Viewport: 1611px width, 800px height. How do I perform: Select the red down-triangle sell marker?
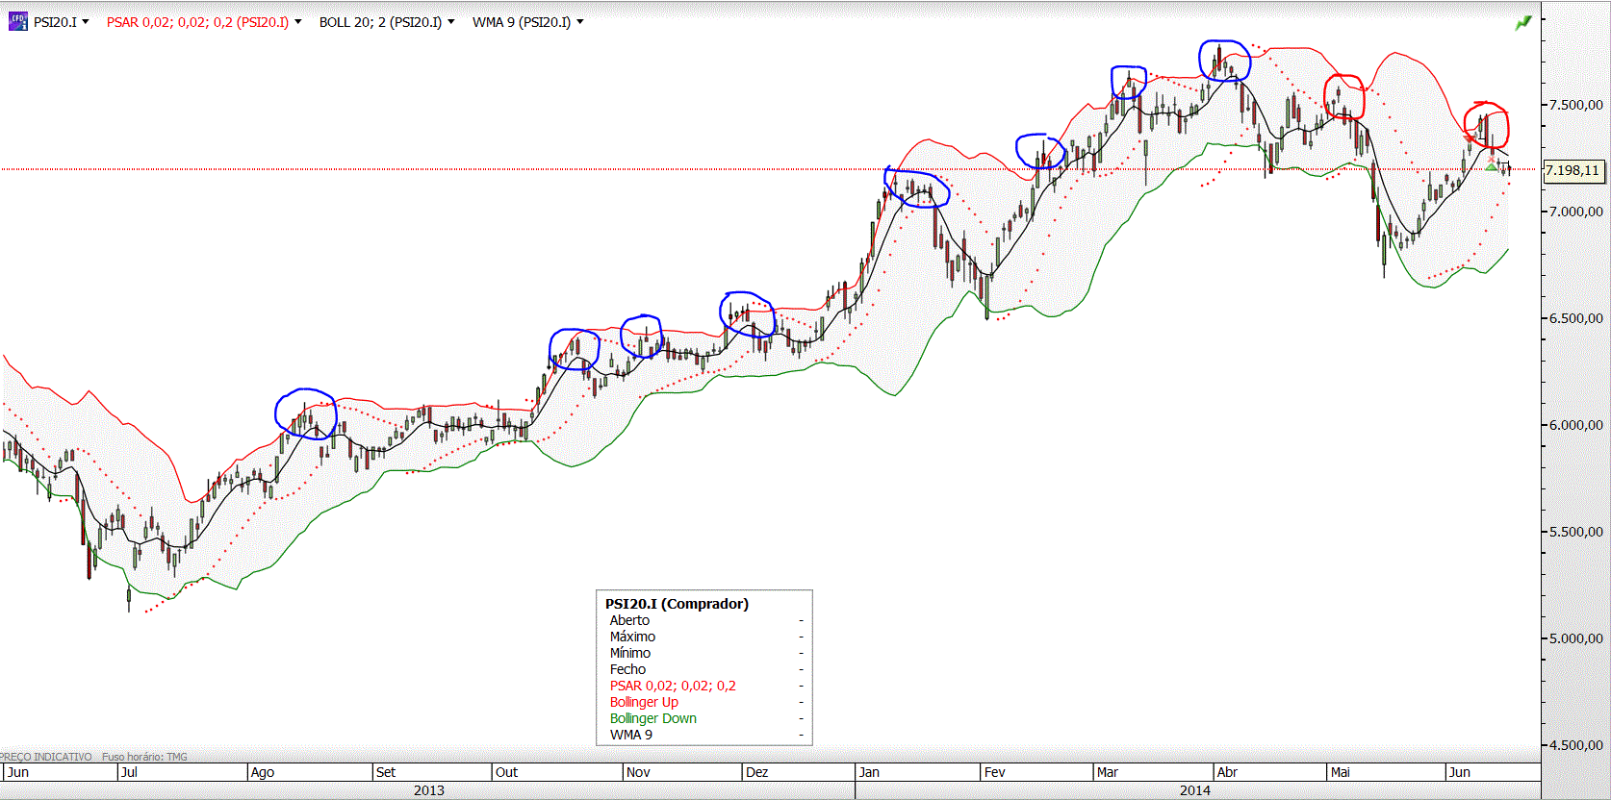pyautogui.click(x=1469, y=138)
